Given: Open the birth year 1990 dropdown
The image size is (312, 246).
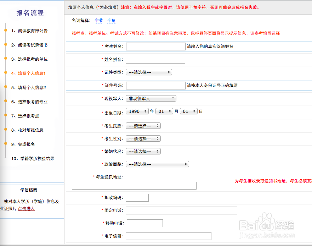Looking at the screenshot, I should [x=137, y=111].
